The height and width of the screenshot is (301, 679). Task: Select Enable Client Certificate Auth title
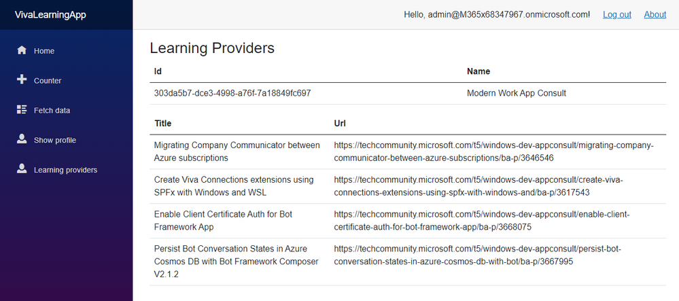coord(223,221)
